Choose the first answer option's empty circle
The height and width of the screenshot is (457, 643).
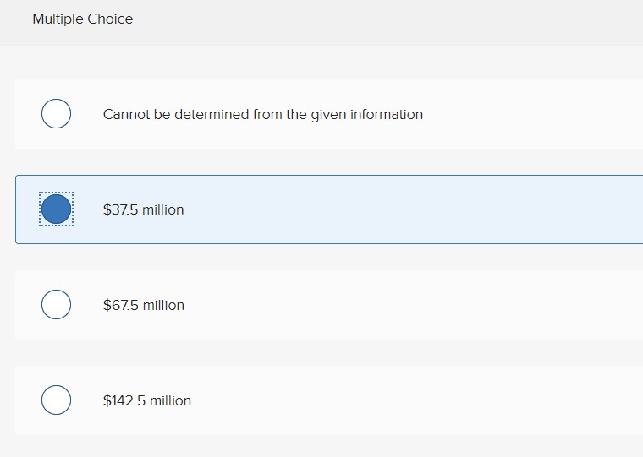click(x=56, y=114)
